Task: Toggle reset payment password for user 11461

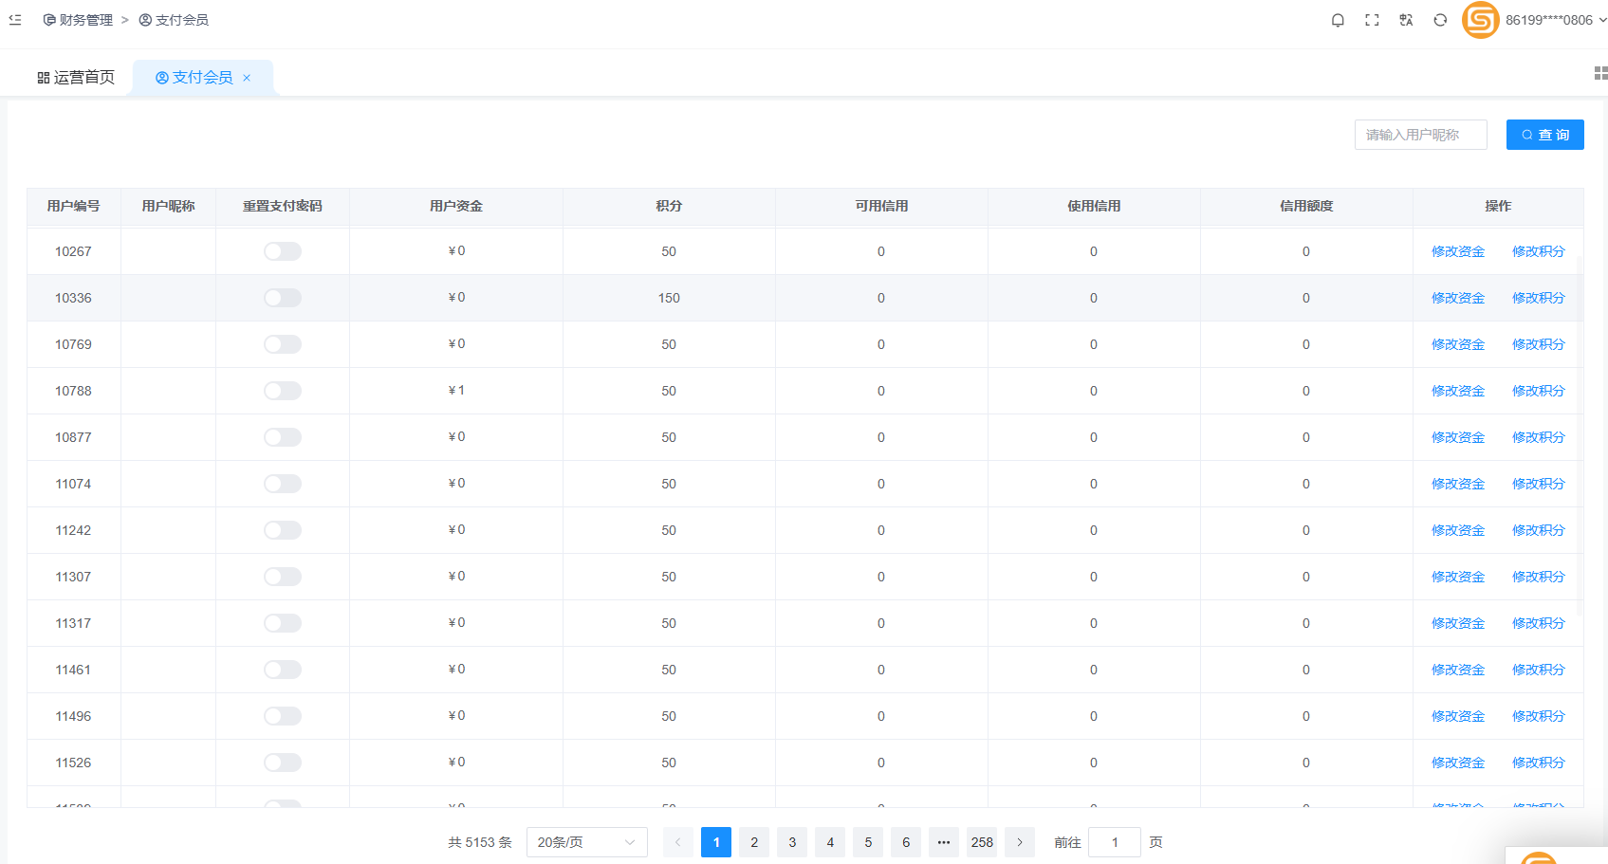Action: (283, 670)
